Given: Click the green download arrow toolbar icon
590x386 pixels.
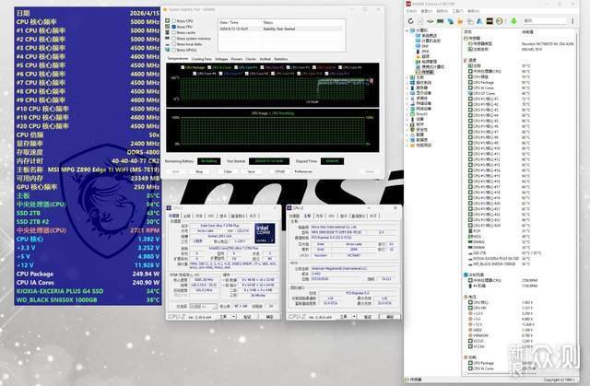Looking at the screenshot, I should [x=513, y=21].
